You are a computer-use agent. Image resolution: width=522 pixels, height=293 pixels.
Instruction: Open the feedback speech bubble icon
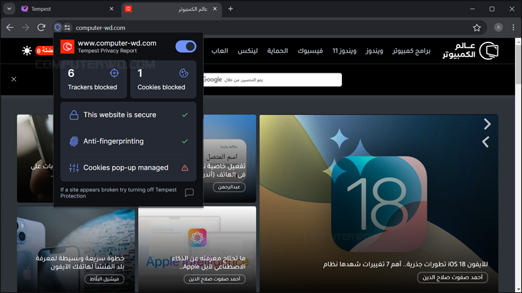coord(189,193)
